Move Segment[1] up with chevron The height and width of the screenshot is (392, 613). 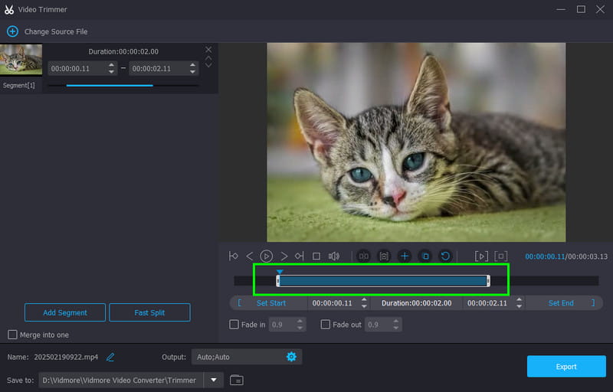coord(208,57)
